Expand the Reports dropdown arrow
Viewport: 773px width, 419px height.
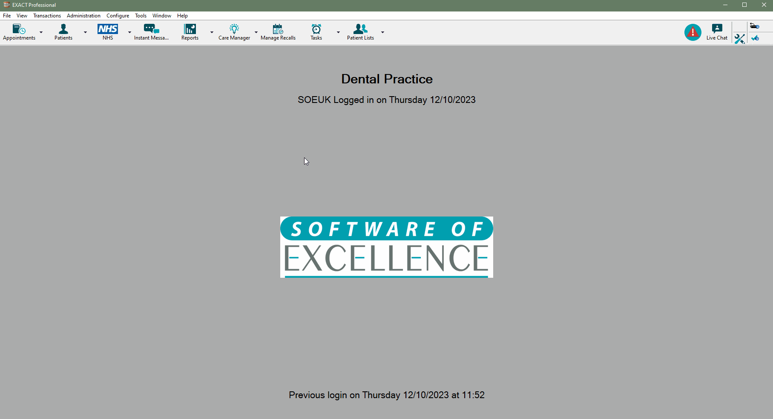click(212, 32)
